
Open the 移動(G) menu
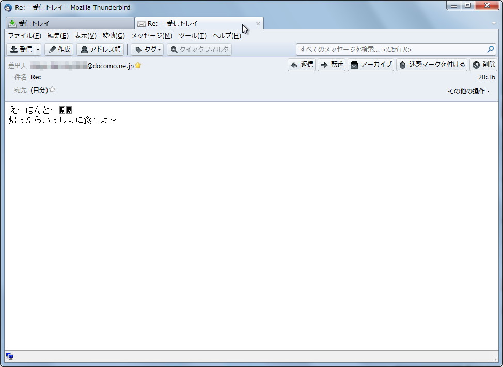click(114, 36)
